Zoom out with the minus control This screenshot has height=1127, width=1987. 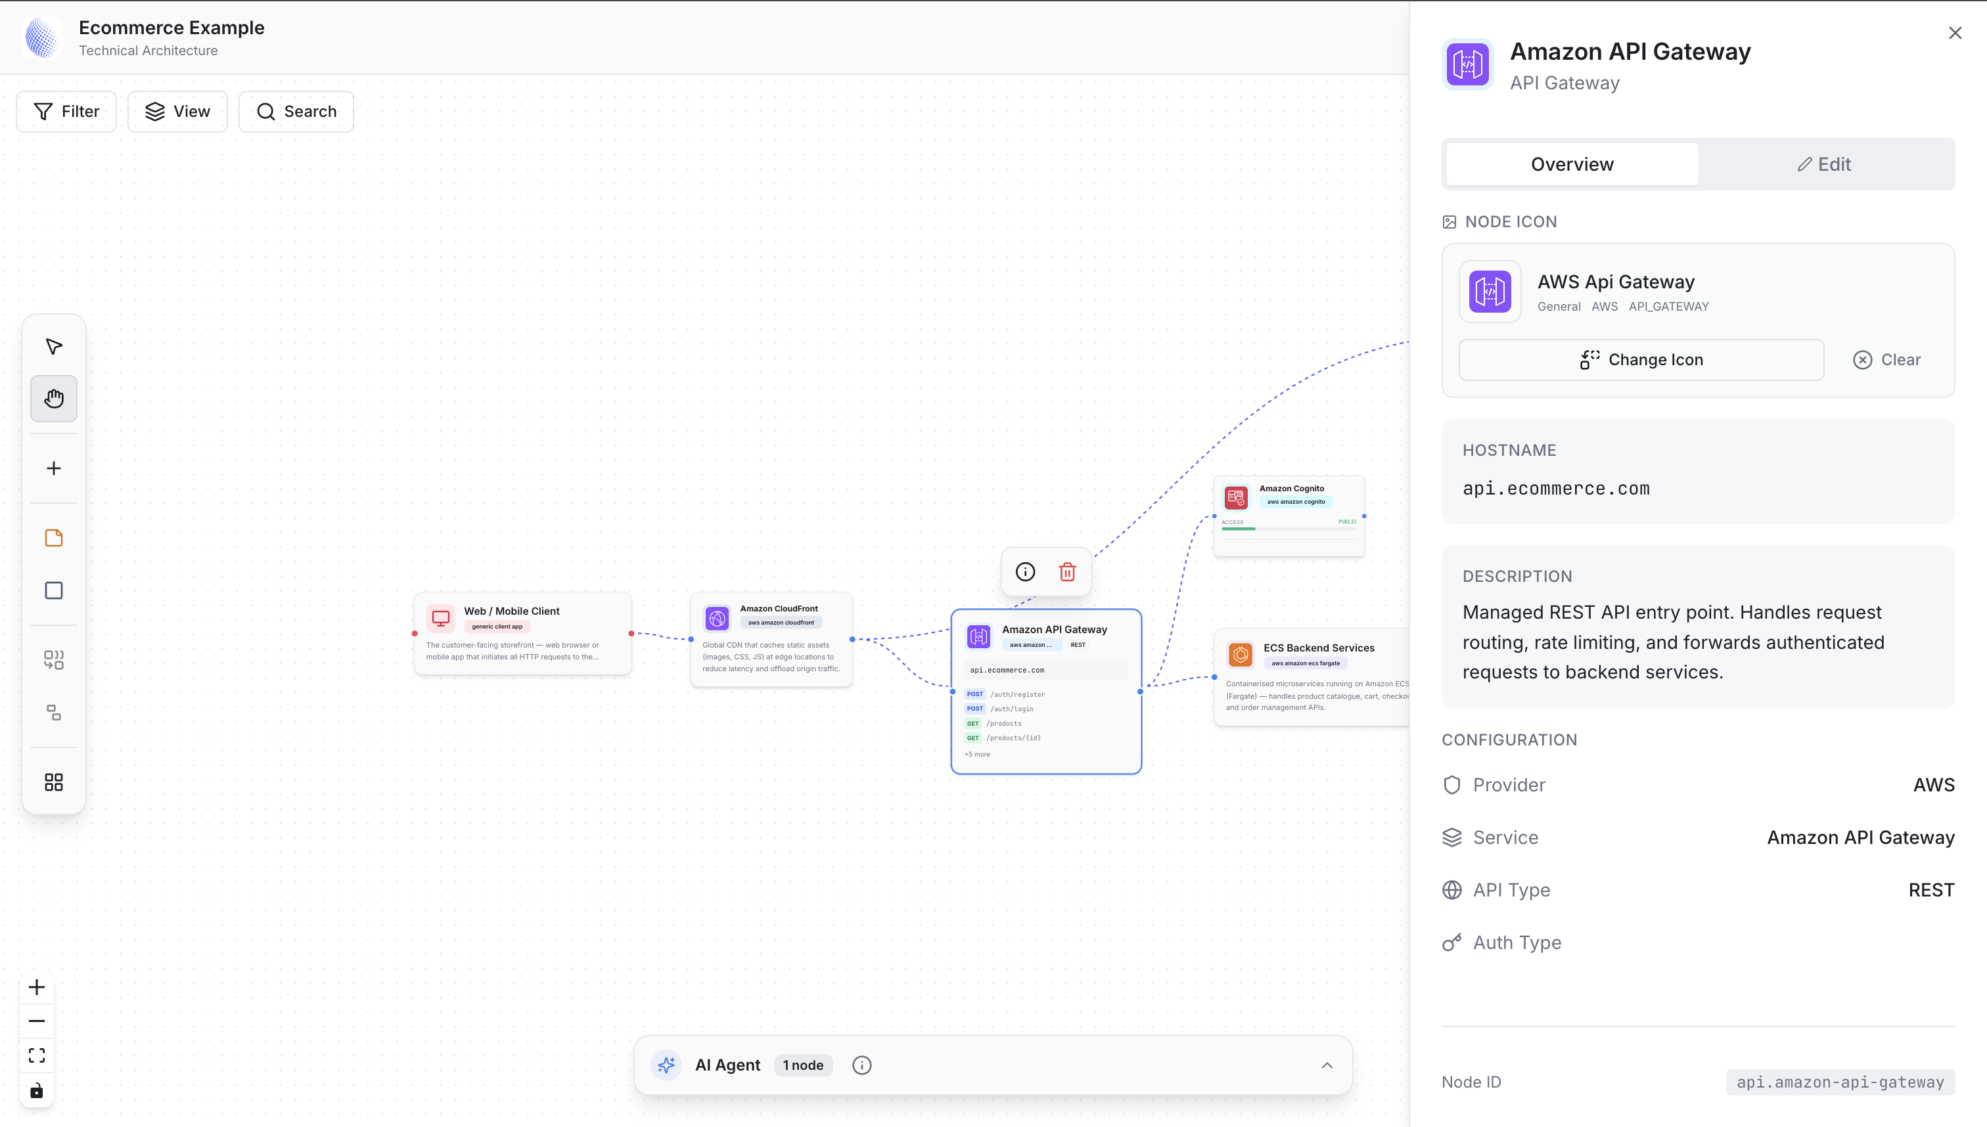coord(36,1021)
